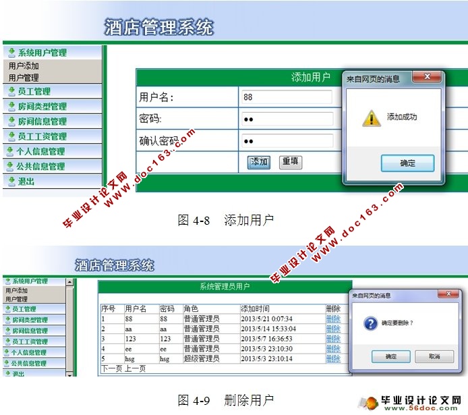Click 下一页 pagination link
Screen dimensions: 468x415
[112, 368]
